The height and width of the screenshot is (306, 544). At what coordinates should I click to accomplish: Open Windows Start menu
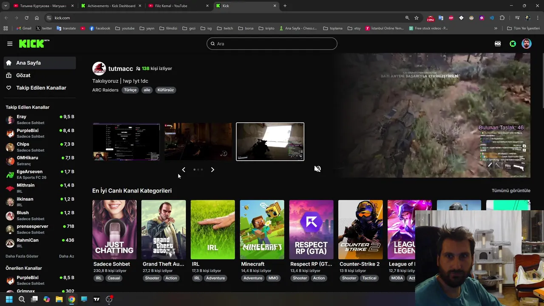[x=9, y=299]
